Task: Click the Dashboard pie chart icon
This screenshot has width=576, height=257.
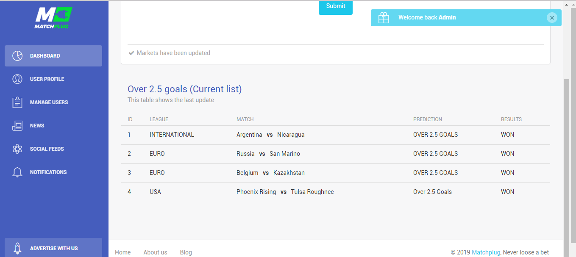Action: pos(17,56)
